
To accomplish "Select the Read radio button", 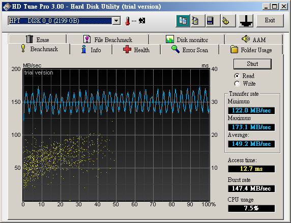I will [237, 76].
